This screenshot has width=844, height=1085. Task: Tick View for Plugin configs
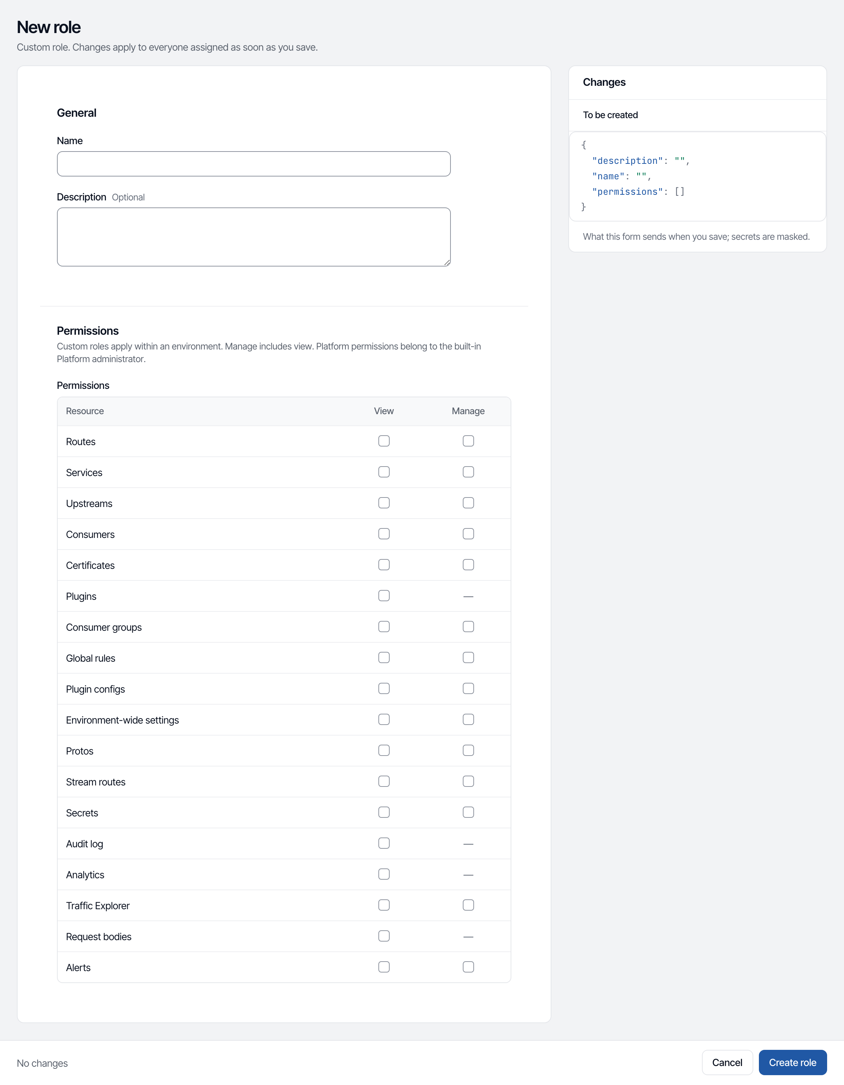click(x=384, y=688)
